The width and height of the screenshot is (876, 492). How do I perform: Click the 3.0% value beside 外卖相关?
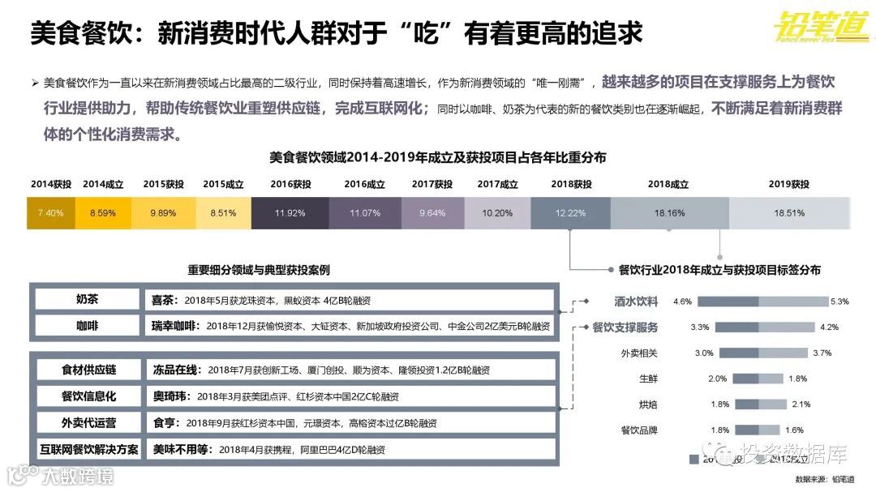pos(704,353)
